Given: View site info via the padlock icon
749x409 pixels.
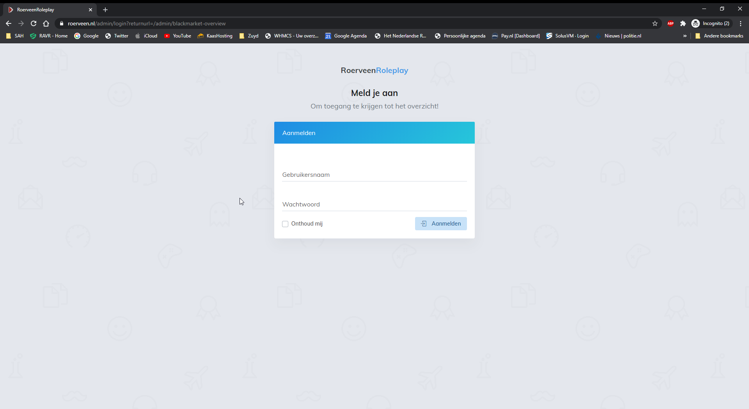Looking at the screenshot, I should click(62, 23).
